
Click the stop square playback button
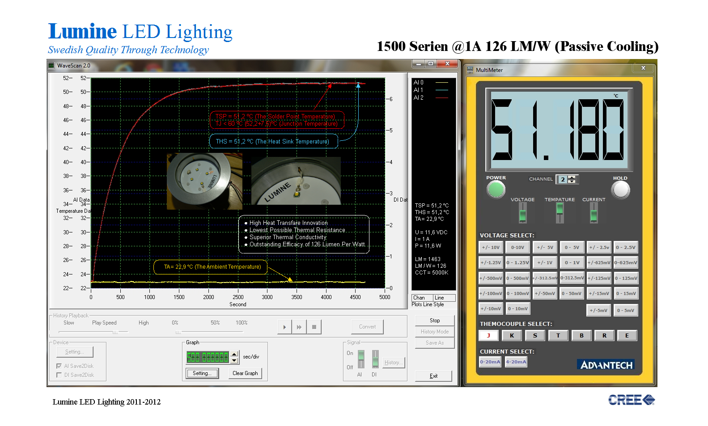[314, 327]
